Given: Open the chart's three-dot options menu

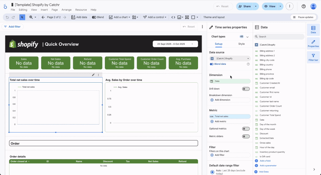Looking at the screenshot, I should tap(98, 75).
